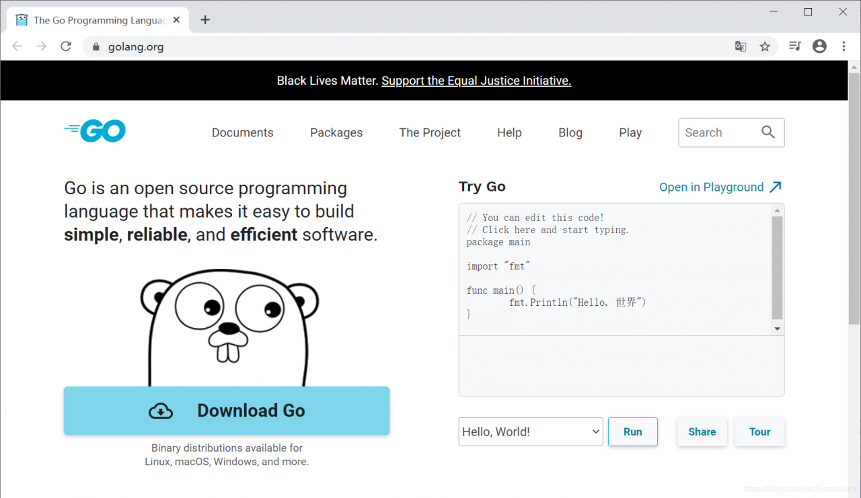This screenshot has width=861, height=498.
Task: Open the media control icon
Action: point(795,46)
